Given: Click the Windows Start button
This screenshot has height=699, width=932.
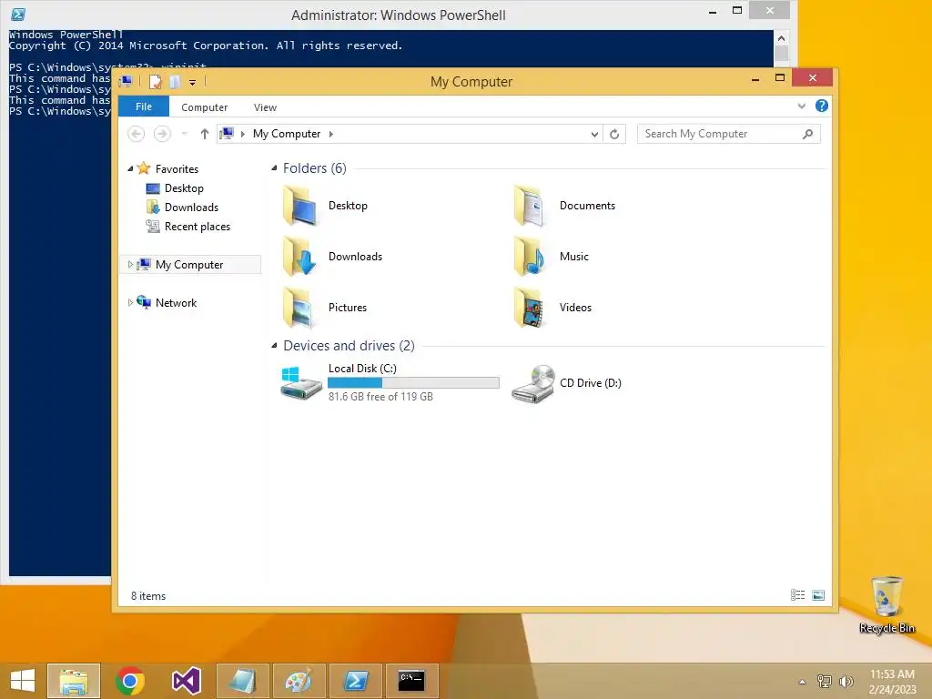Looking at the screenshot, I should click(x=23, y=681).
